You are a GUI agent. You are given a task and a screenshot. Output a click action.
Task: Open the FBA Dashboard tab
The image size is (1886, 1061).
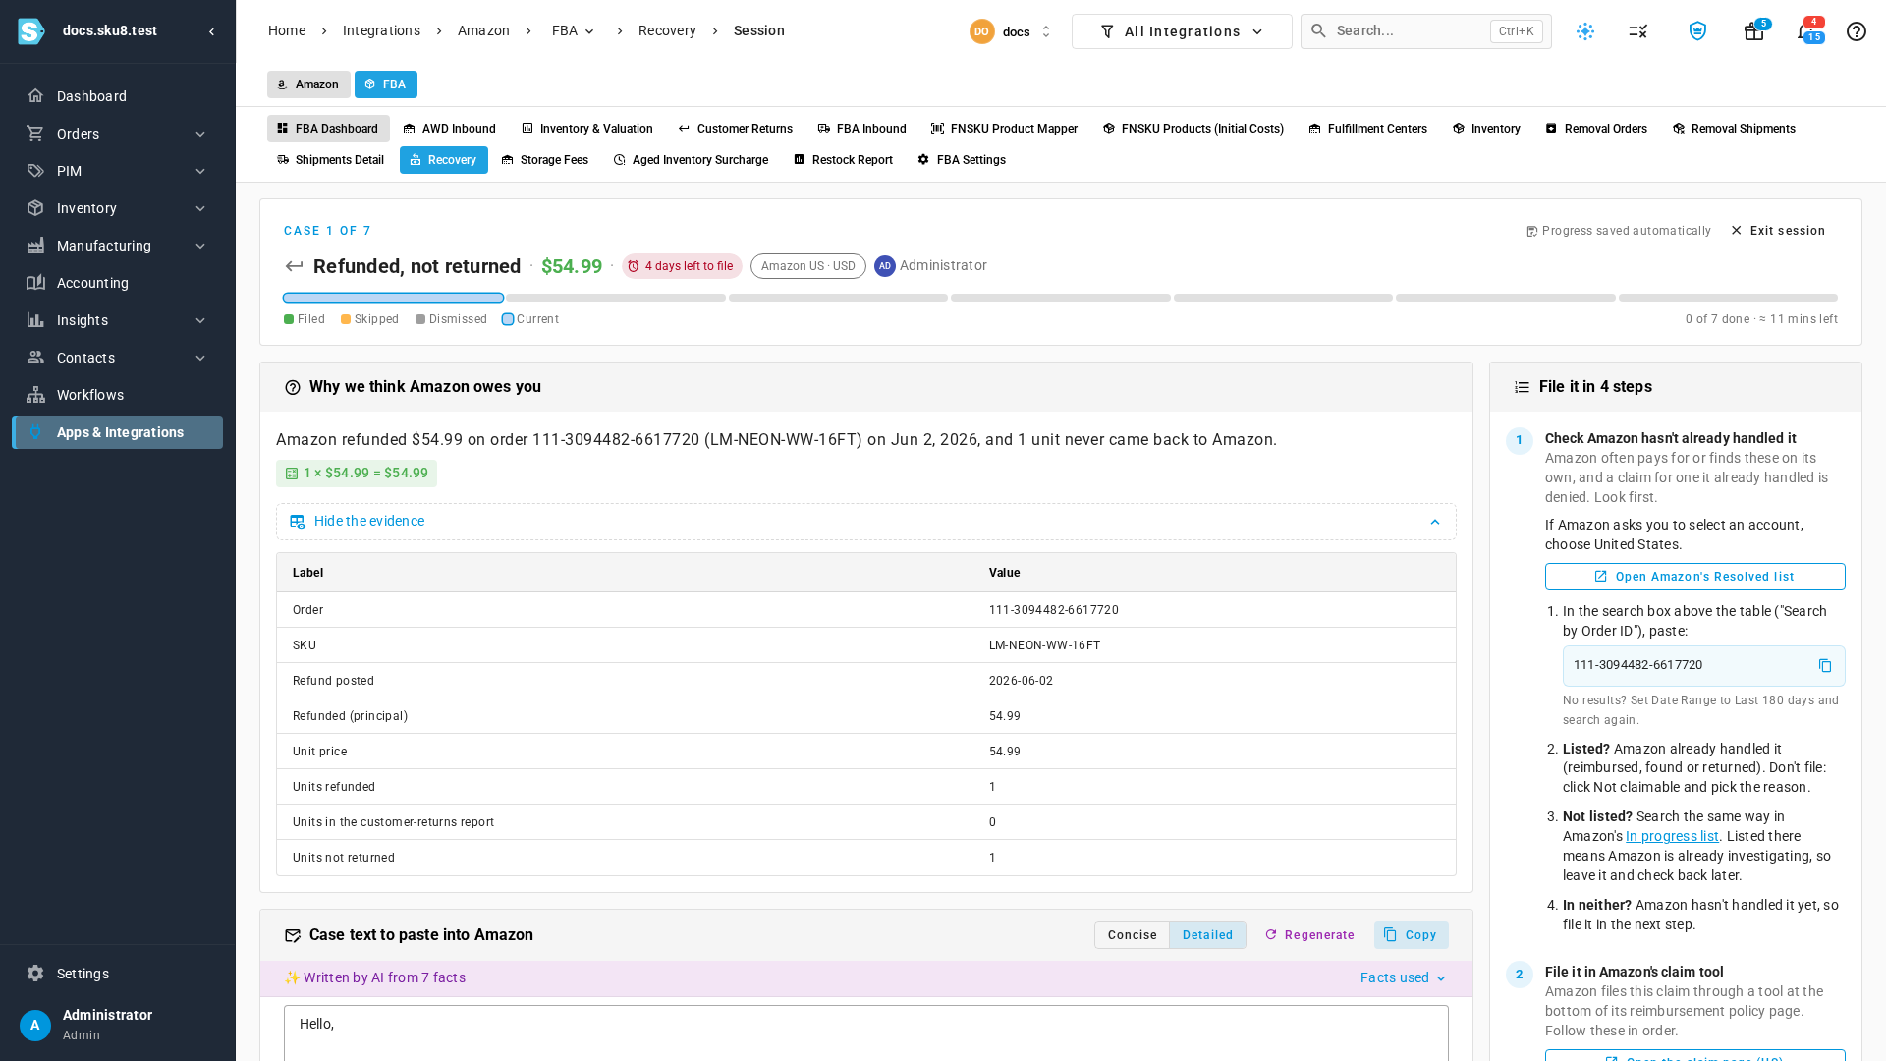pos(328,129)
